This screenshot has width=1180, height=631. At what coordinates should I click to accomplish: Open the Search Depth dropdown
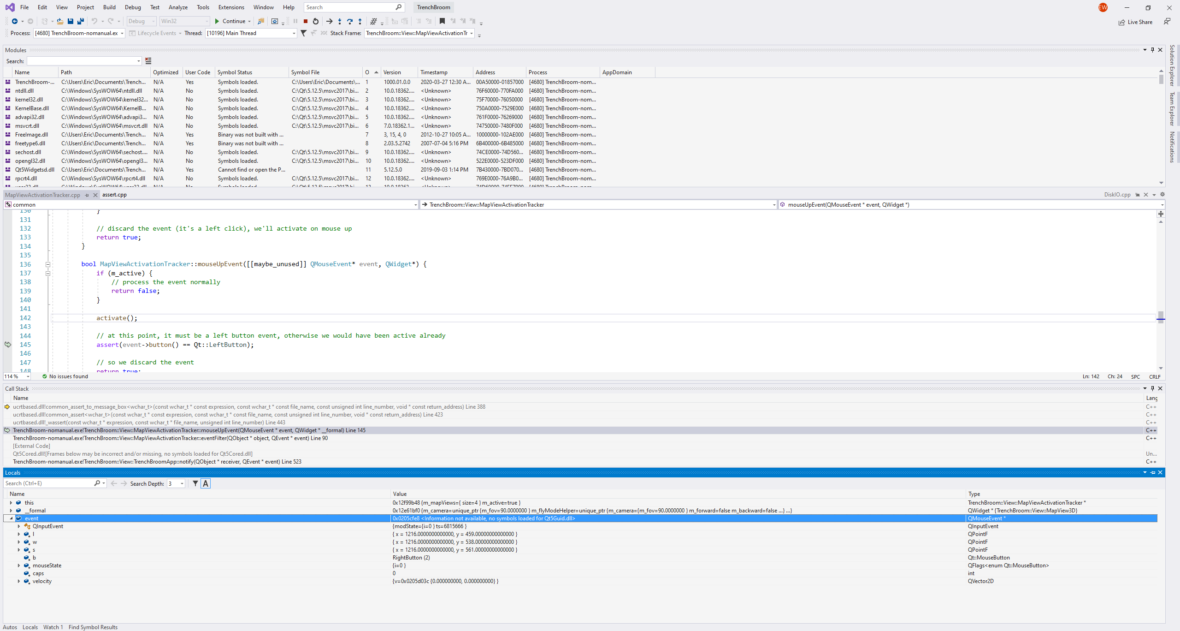coord(177,483)
